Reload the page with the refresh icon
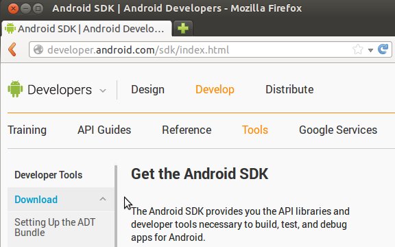 (x=383, y=49)
